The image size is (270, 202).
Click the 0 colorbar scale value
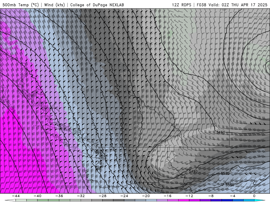(254, 196)
